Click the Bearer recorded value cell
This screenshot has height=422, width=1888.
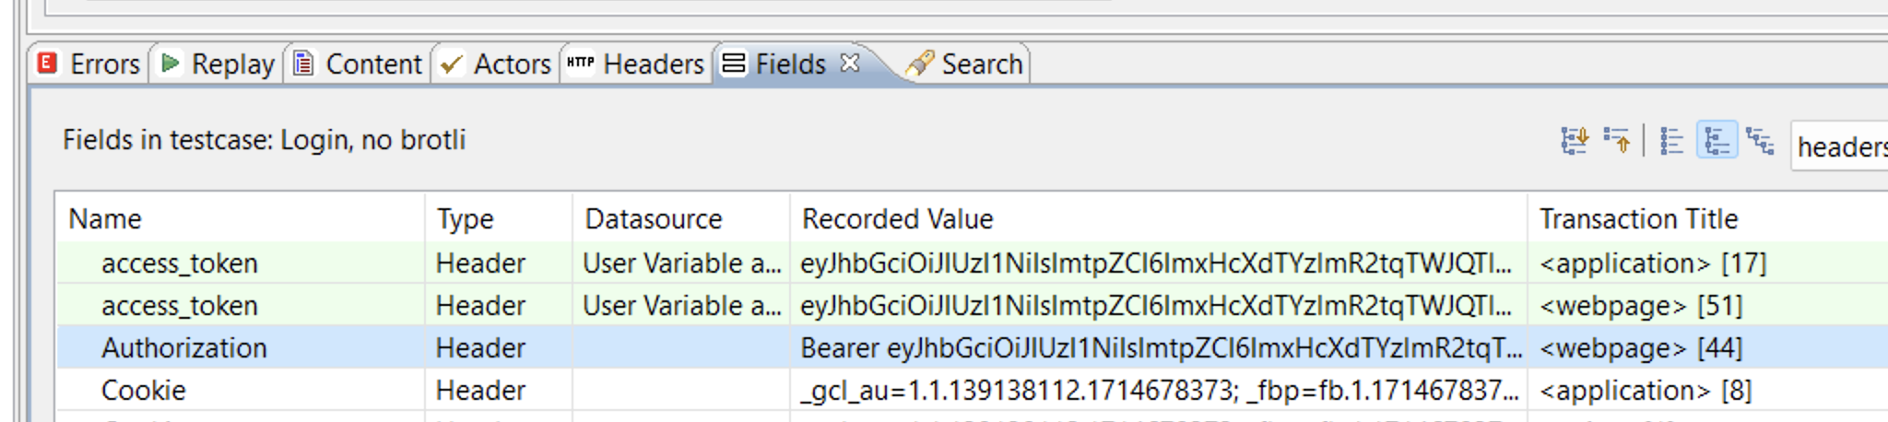tap(1161, 347)
